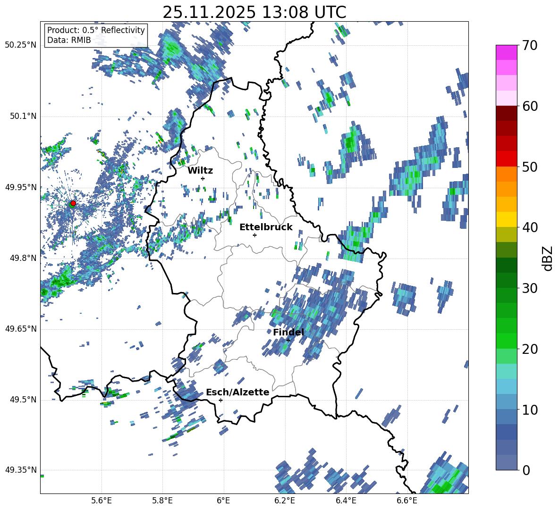Pick the grey-blue bottom colorbar swatch at 0
This screenshot has height=510, width=559.
tap(506, 462)
